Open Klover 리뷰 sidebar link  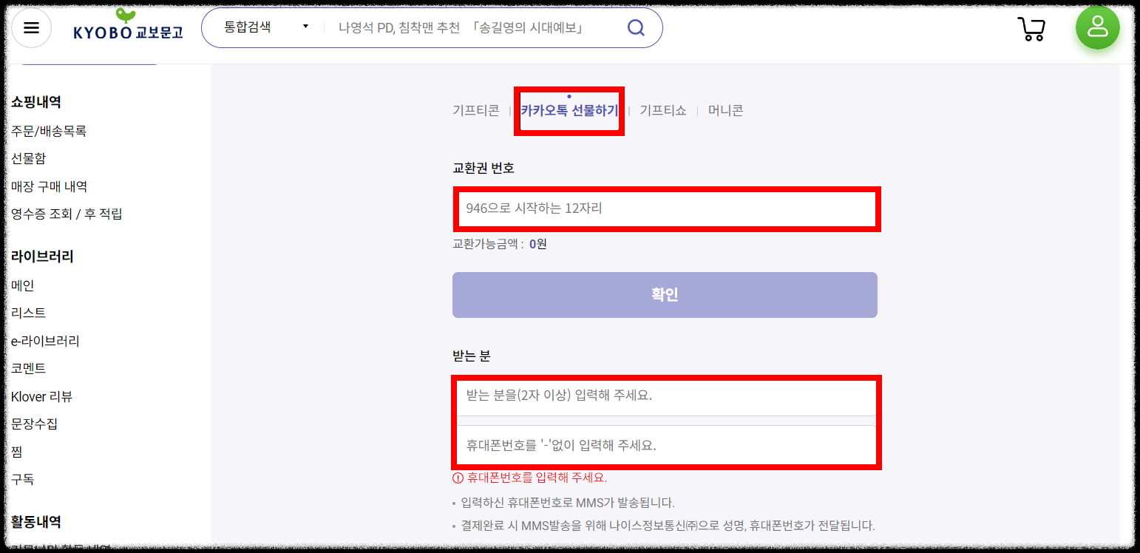tap(41, 396)
